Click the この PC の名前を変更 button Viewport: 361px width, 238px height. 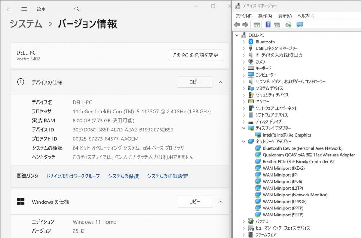pos(196,55)
